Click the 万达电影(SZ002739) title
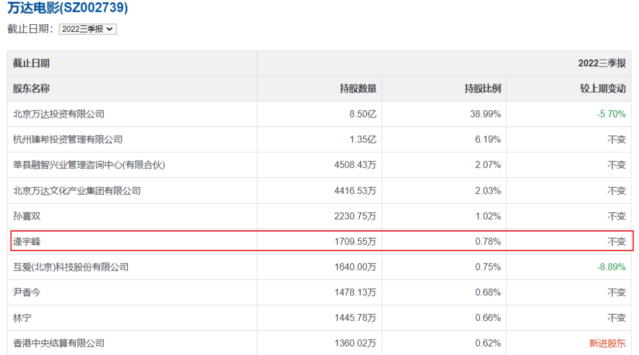This screenshot has width=639, height=355. 67,8
